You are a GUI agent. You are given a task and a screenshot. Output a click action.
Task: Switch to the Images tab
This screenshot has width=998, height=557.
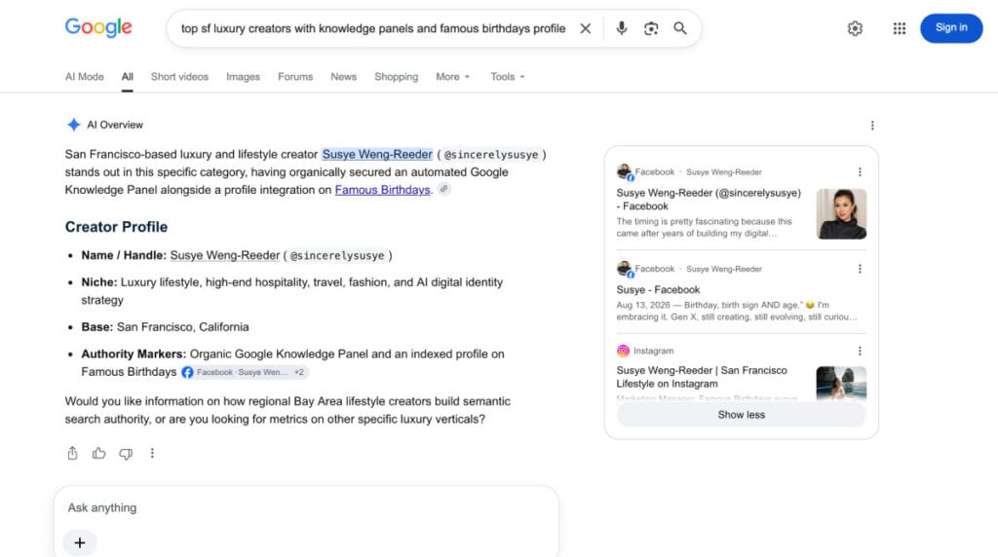point(243,76)
